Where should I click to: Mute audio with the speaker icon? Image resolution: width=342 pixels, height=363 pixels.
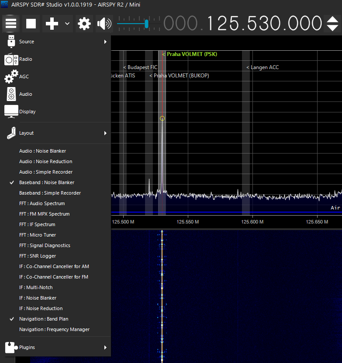coord(104,23)
